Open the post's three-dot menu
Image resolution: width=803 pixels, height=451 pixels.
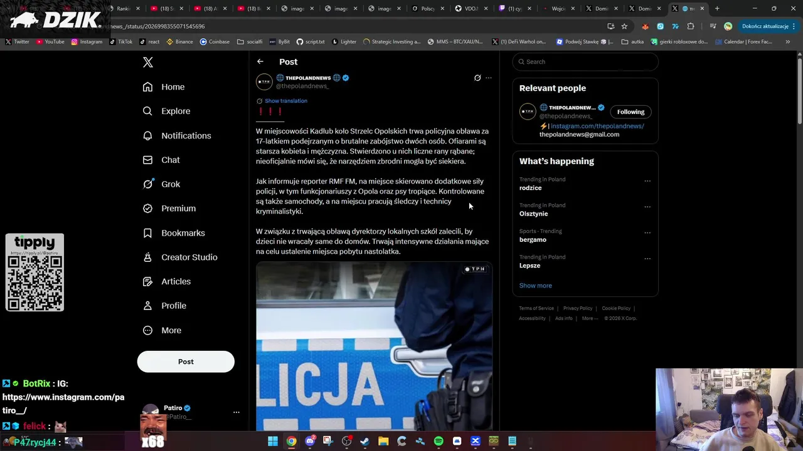click(x=489, y=78)
